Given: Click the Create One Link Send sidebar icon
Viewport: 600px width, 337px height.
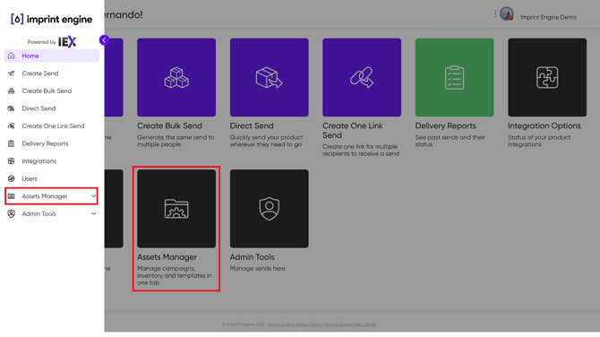Looking at the screenshot, I should pyautogui.click(x=11, y=126).
